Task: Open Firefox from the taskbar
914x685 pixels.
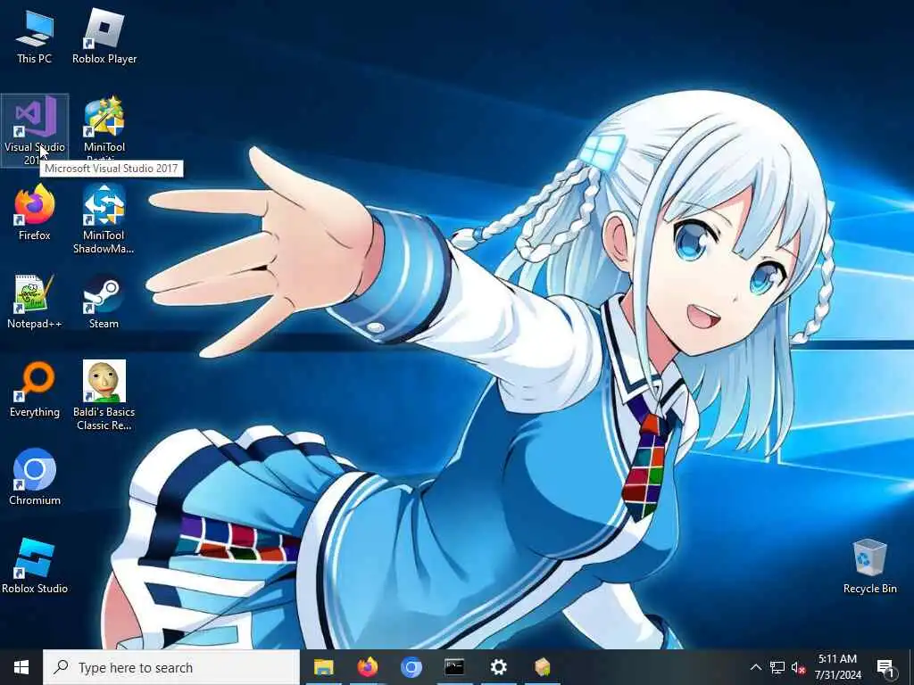Action: (x=367, y=667)
